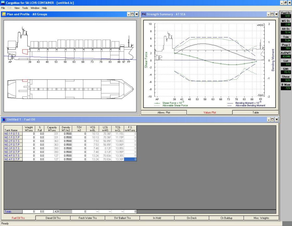Viewport: 292px width, 226px height.
Task: Select tank NO.4 F.O.T.S row name
Action: (x=13, y=156)
